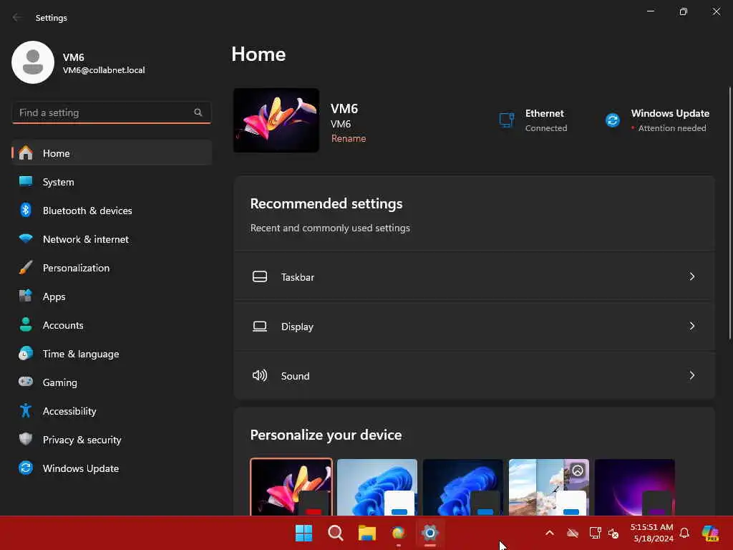Screen dimensions: 733x550
Task: Select the purple glow theme thumbnail
Action: click(635, 487)
